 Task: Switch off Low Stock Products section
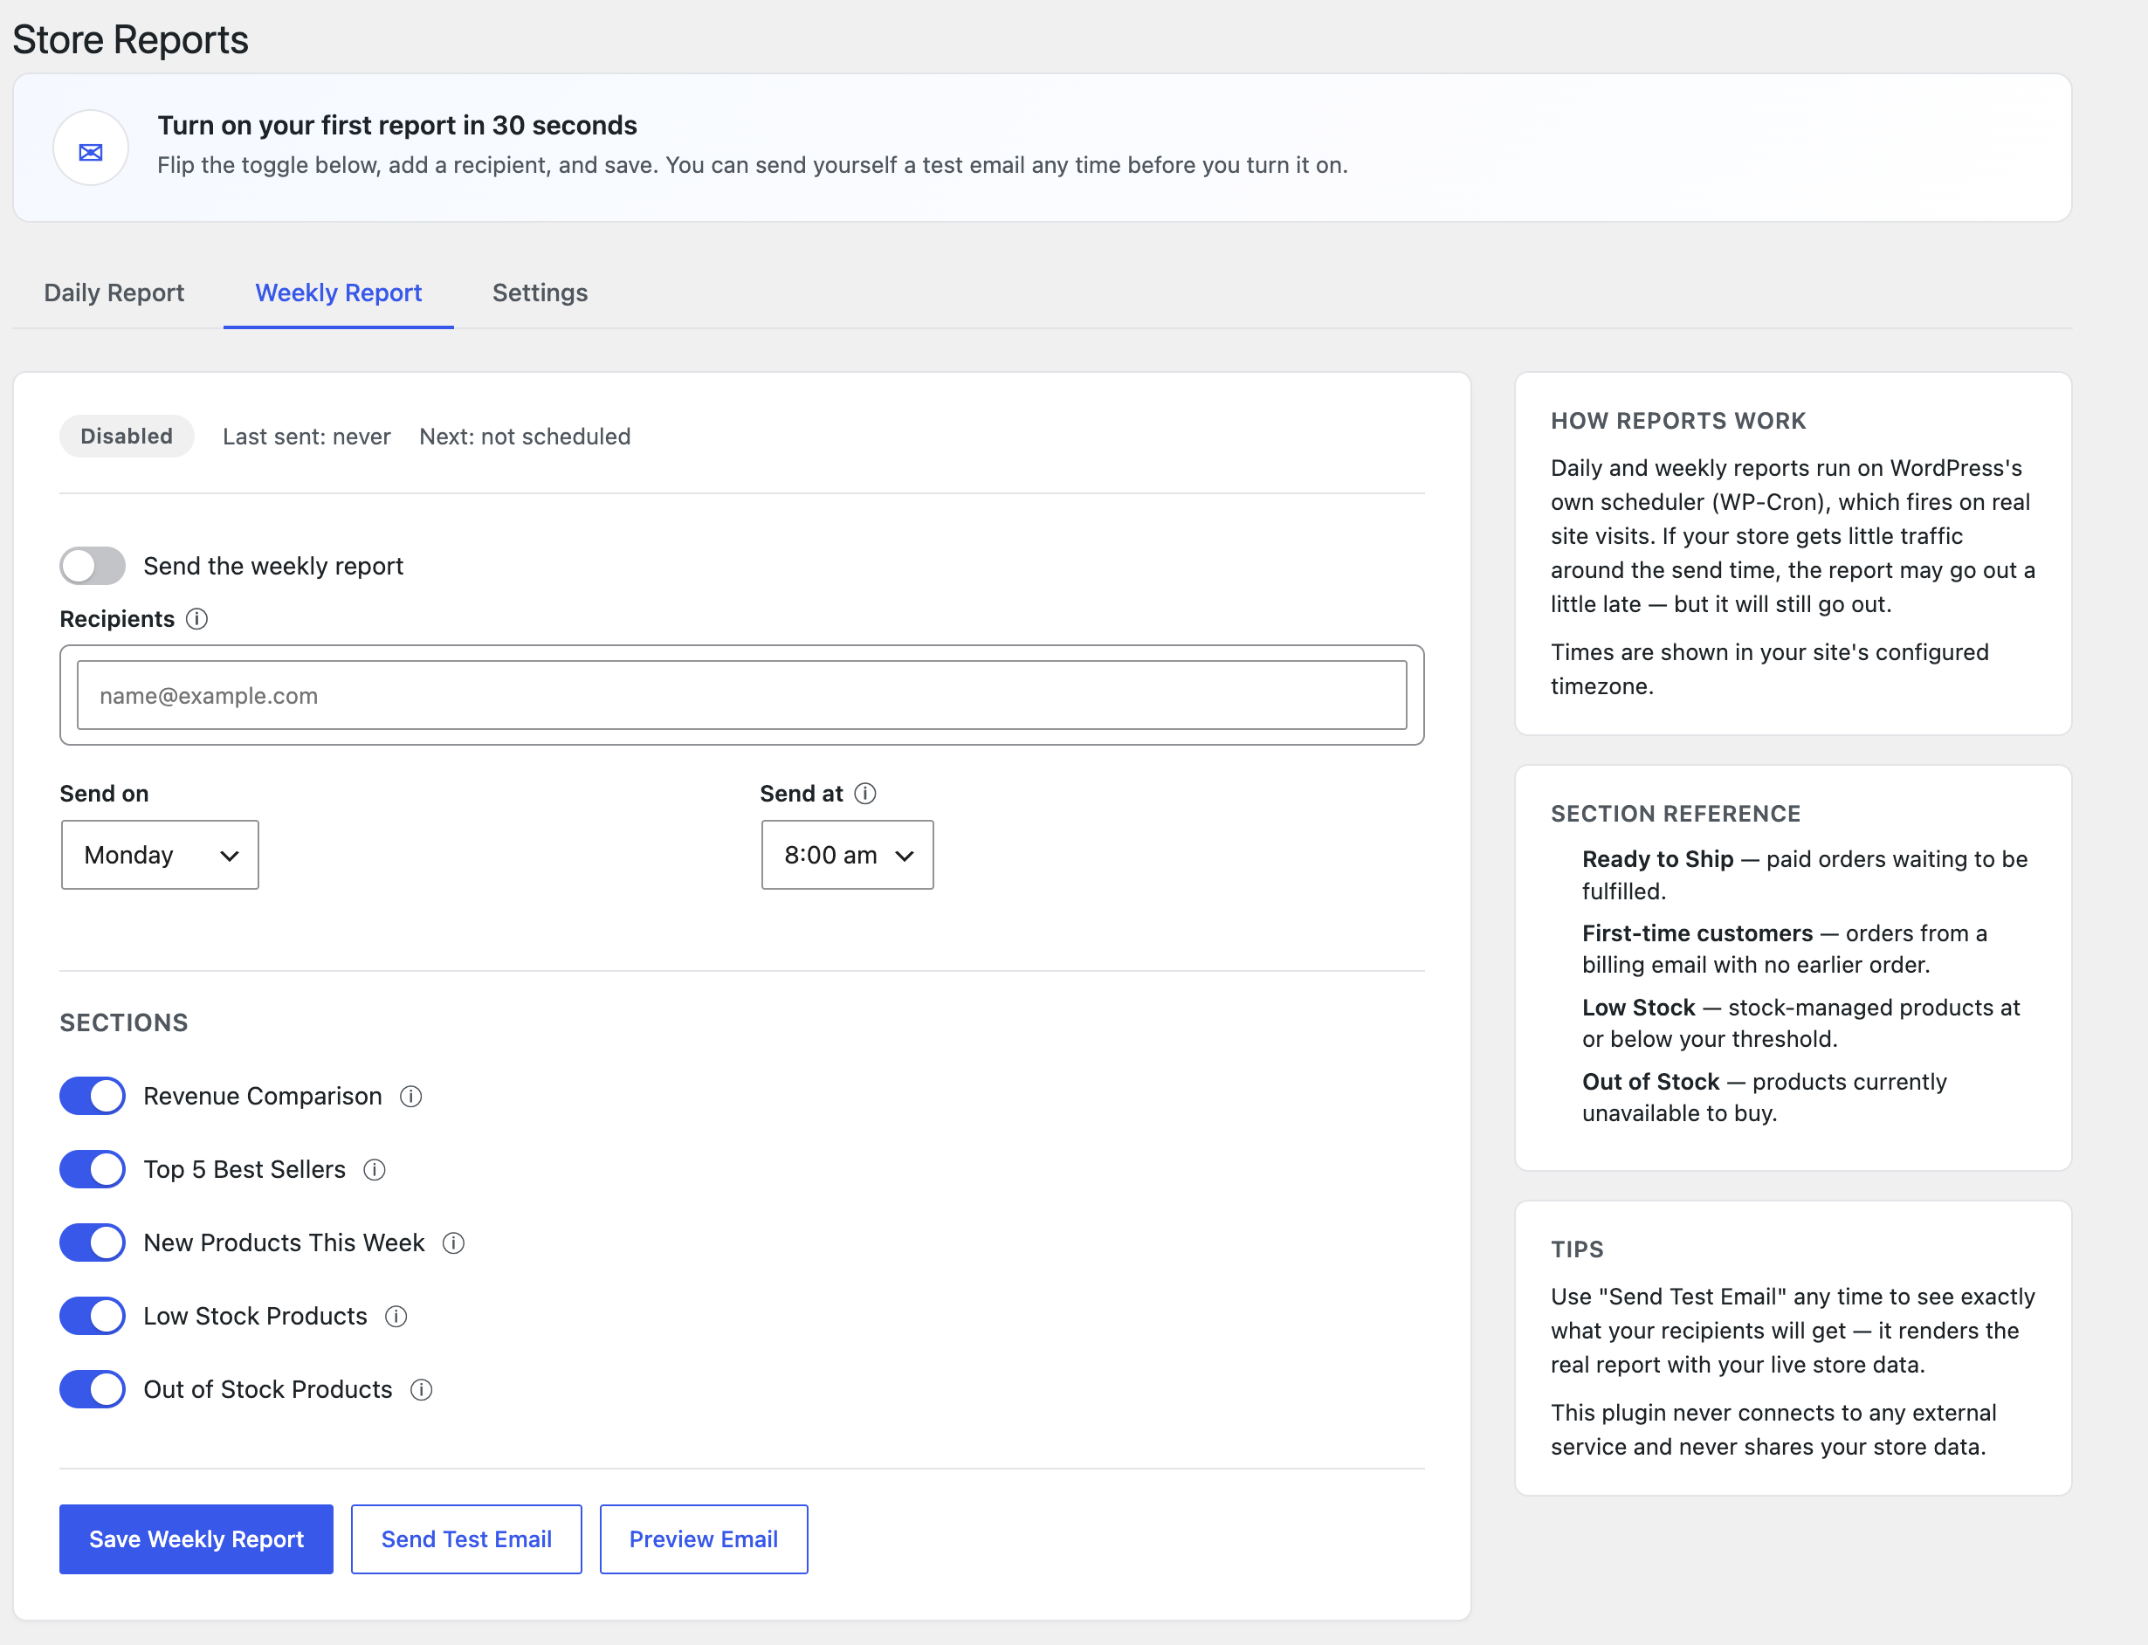click(x=93, y=1316)
